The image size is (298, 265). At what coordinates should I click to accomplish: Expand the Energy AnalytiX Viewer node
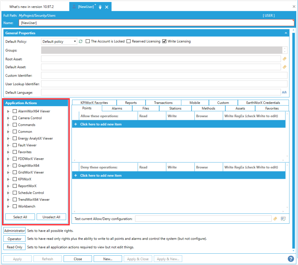[x=8, y=138]
